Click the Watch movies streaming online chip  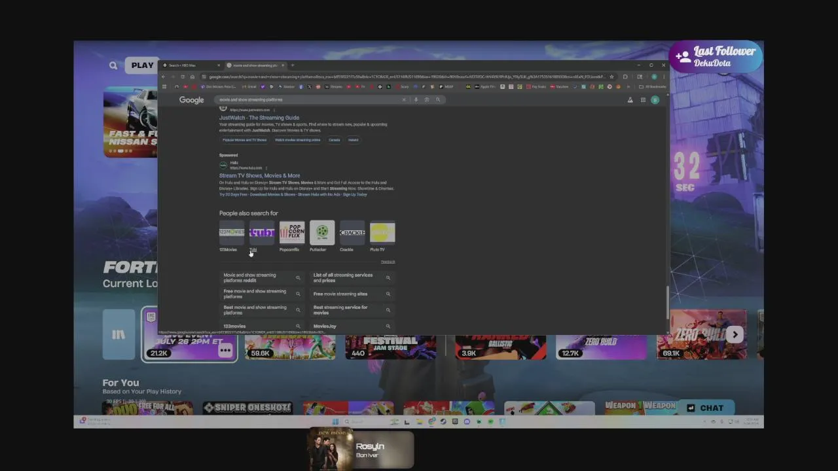298,140
